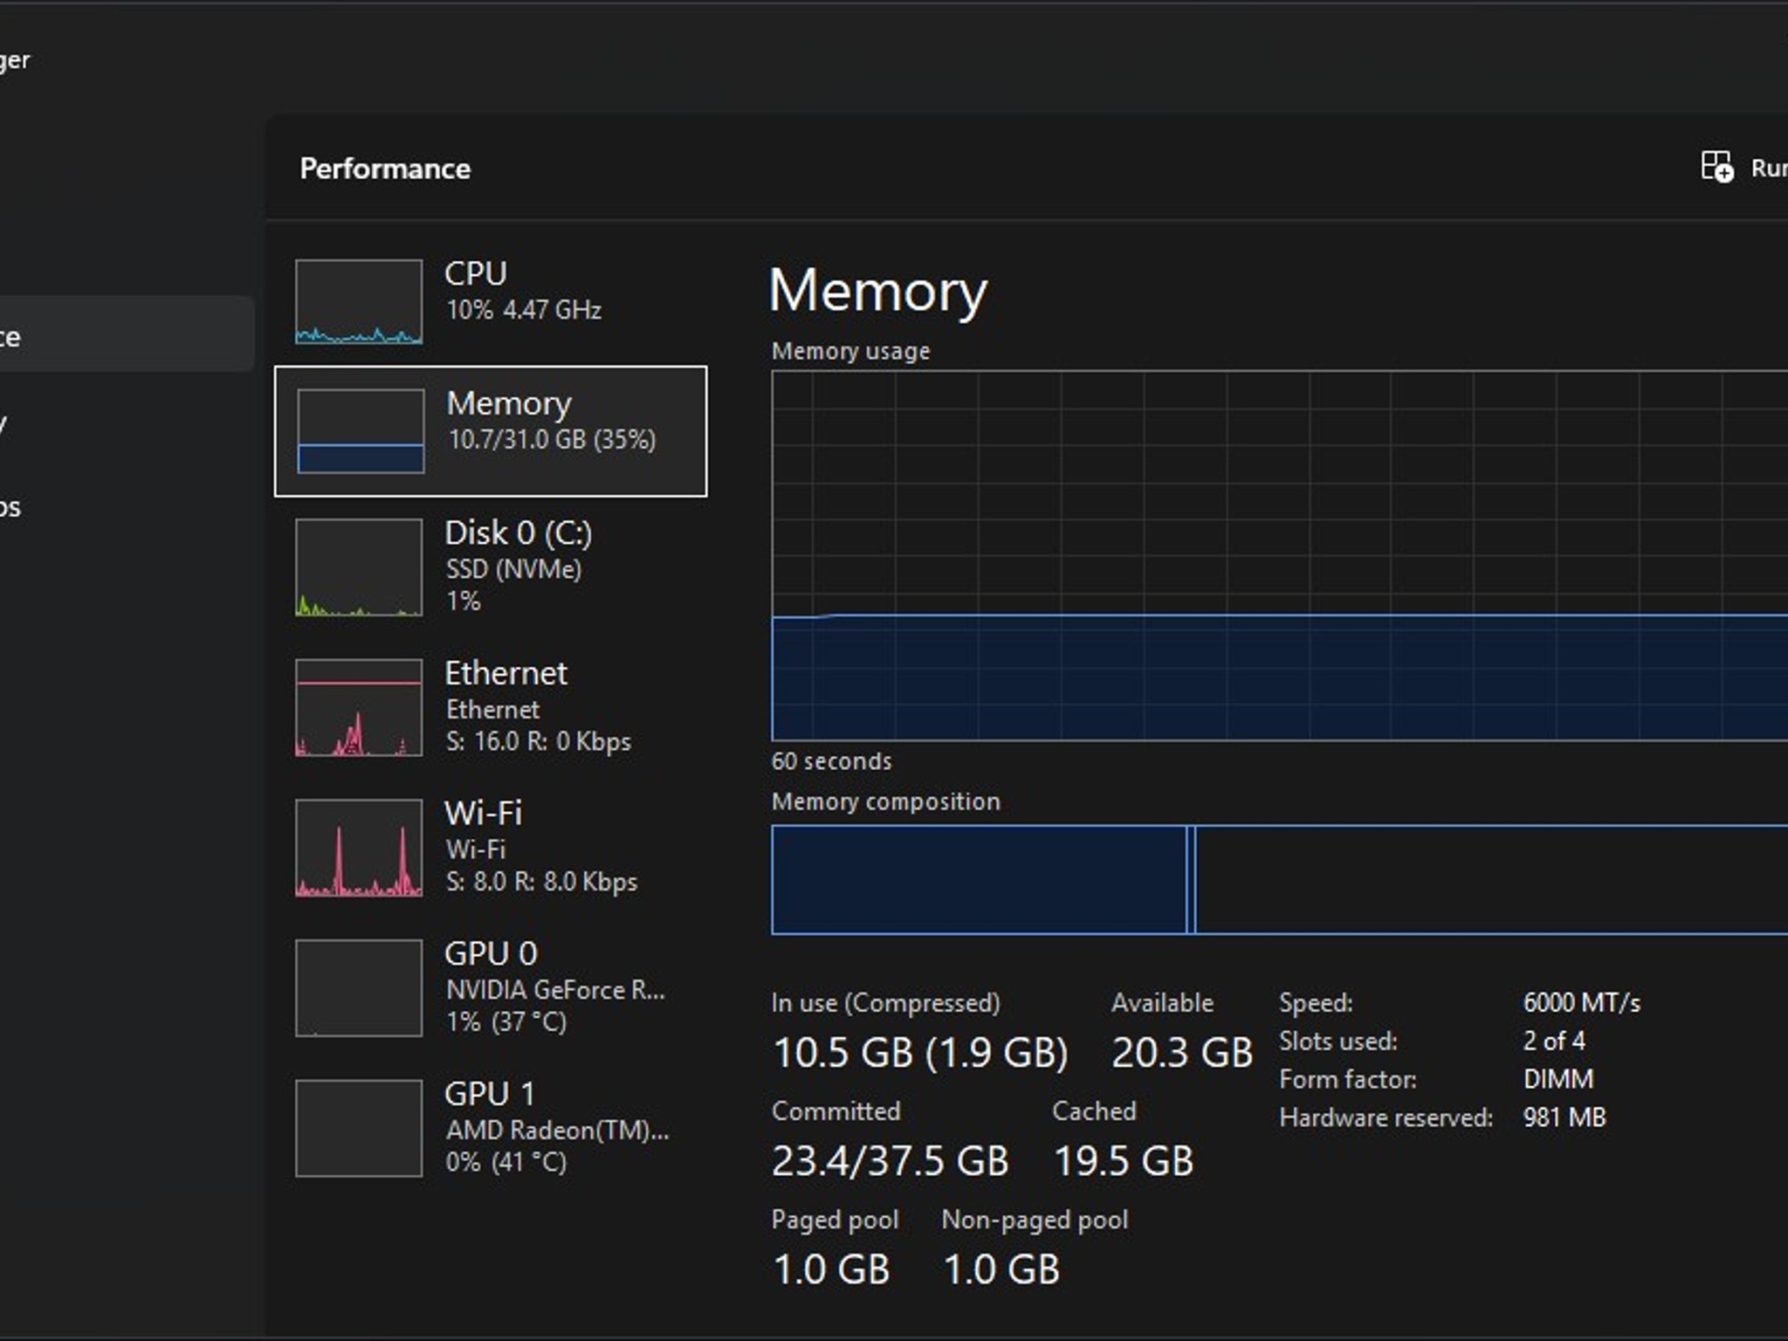Click the Run new task label
This screenshot has width=1788, height=1341.
[x=1769, y=168]
